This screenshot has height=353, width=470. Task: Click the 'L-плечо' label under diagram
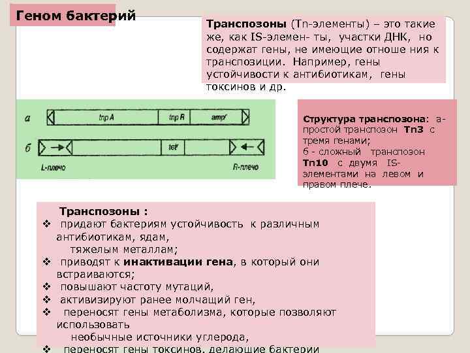coord(53,167)
